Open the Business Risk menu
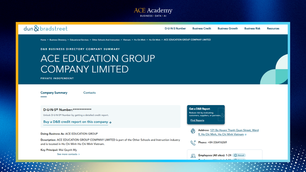Image resolution: width=306 pixels, height=172 pixels. pyautogui.click(x=252, y=28)
